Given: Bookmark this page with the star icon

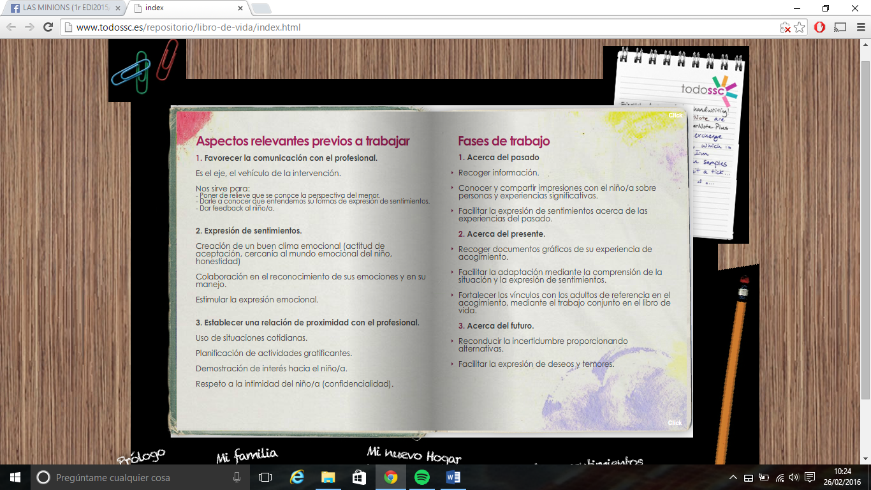Looking at the screenshot, I should (x=800, y=27).
